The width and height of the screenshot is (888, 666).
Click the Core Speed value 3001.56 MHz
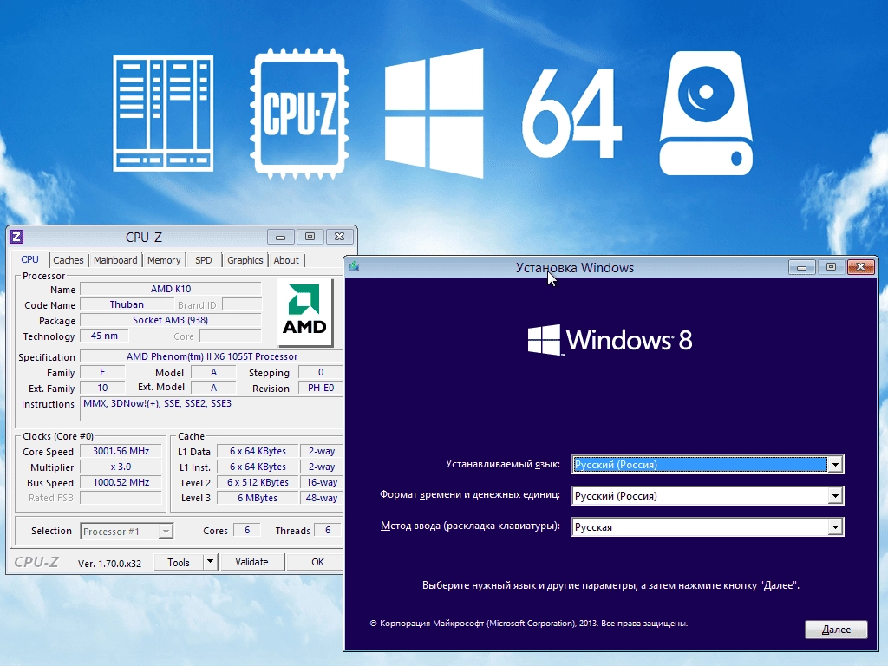click(121, 451)
